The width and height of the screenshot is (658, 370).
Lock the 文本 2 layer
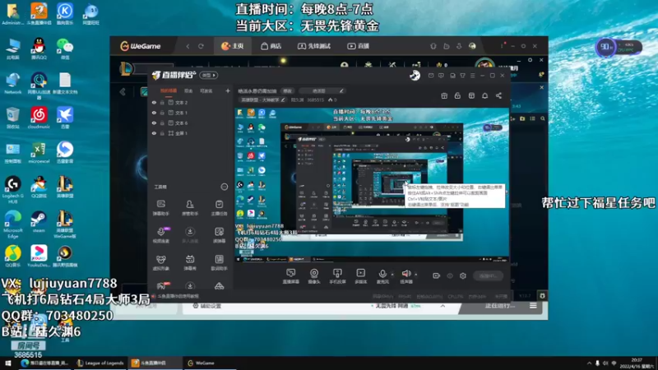click(162, 102)
